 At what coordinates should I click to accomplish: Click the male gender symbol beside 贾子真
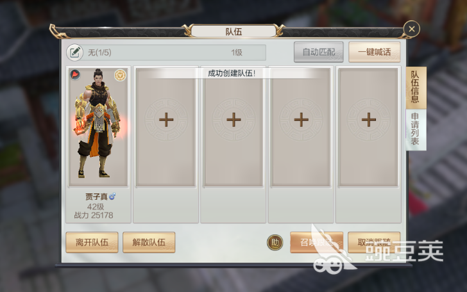tap(112, 196)
